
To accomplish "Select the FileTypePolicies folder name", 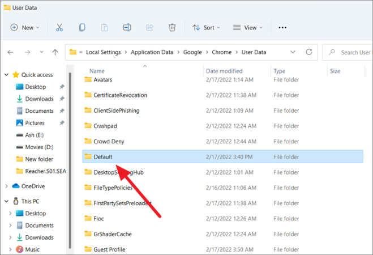I will pos(113,188).
